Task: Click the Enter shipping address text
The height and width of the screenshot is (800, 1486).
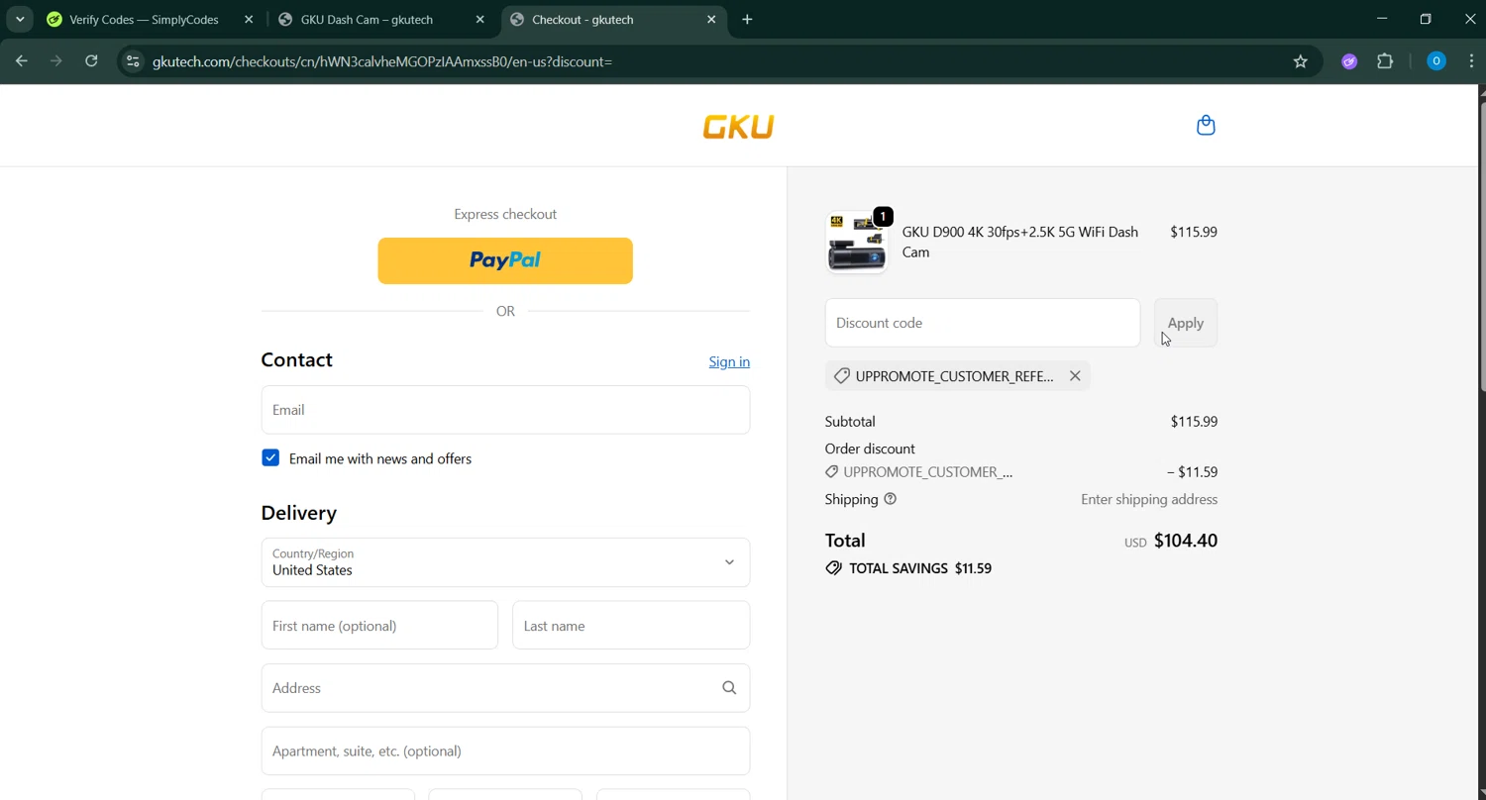Action: pos(1149,499)
